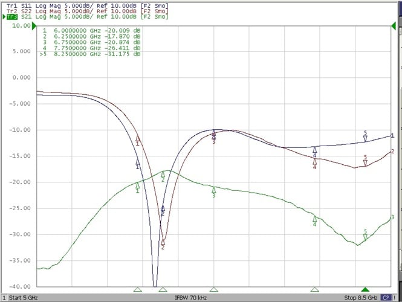Click the x-axis marker triangle at 6.25 GHz
The width and height of the screenshot is (402, 302).
click(x=163, y=289)
